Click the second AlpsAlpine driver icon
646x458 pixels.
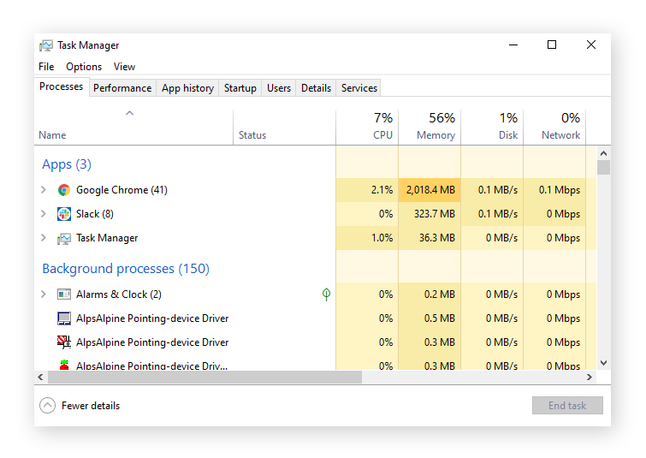pos(64,342)
